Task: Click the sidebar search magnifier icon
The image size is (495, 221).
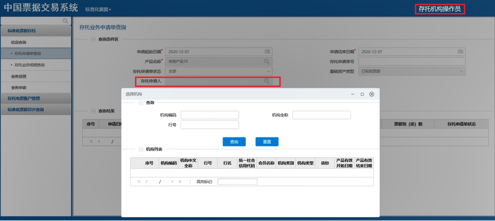Action: (x=65, y=21)
